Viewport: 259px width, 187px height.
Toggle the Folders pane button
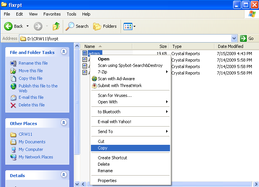[105, 26]
